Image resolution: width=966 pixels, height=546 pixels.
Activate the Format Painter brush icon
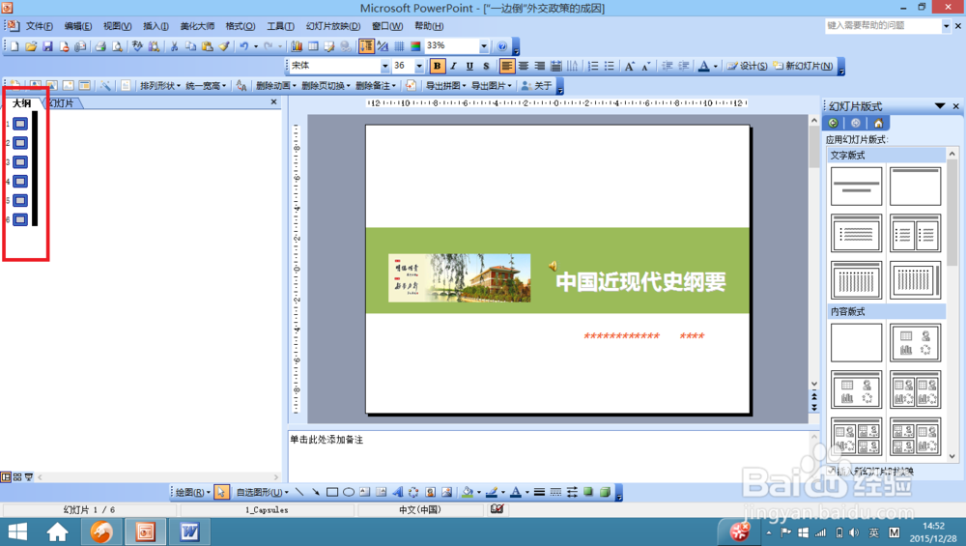(x=224, y=46)
